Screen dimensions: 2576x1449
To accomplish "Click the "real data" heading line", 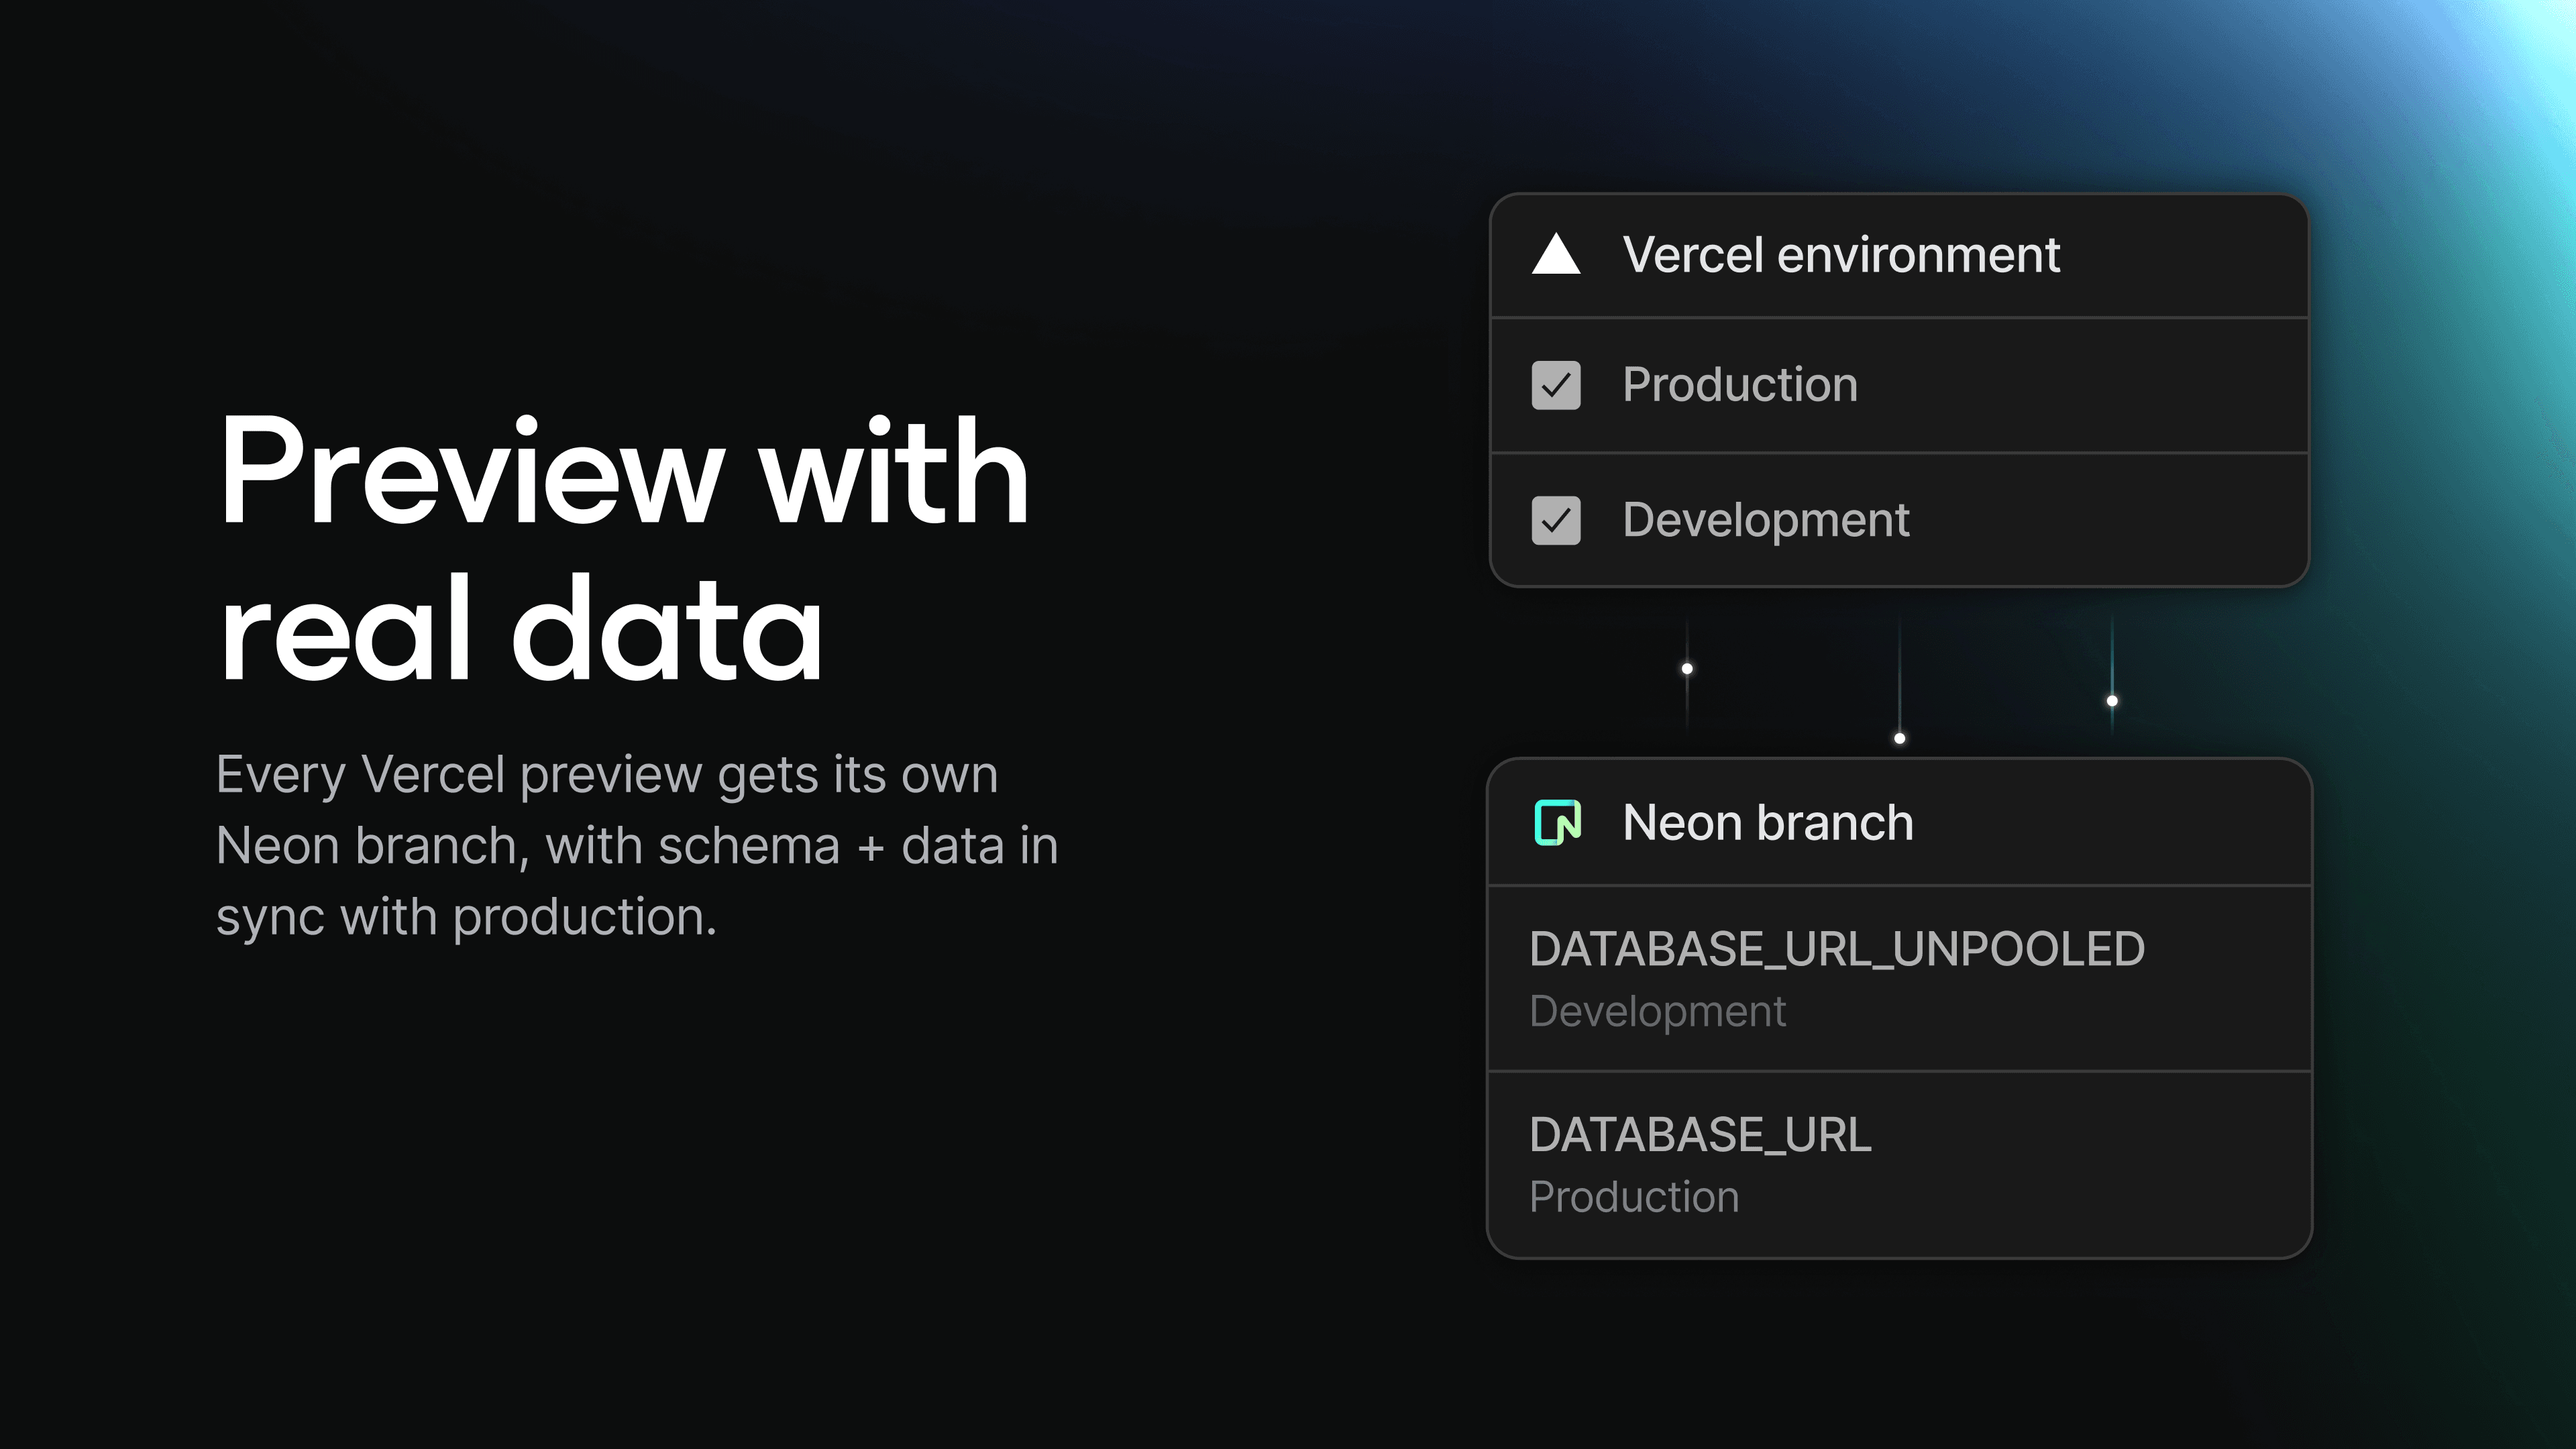I will 520,630.
